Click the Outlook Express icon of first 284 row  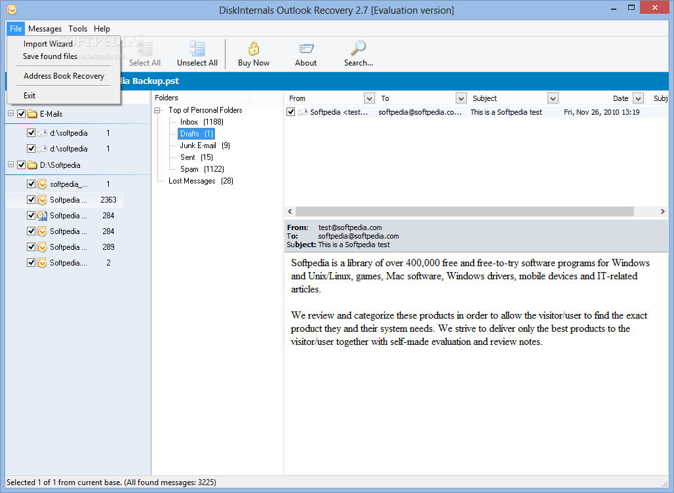click(42, 216)
